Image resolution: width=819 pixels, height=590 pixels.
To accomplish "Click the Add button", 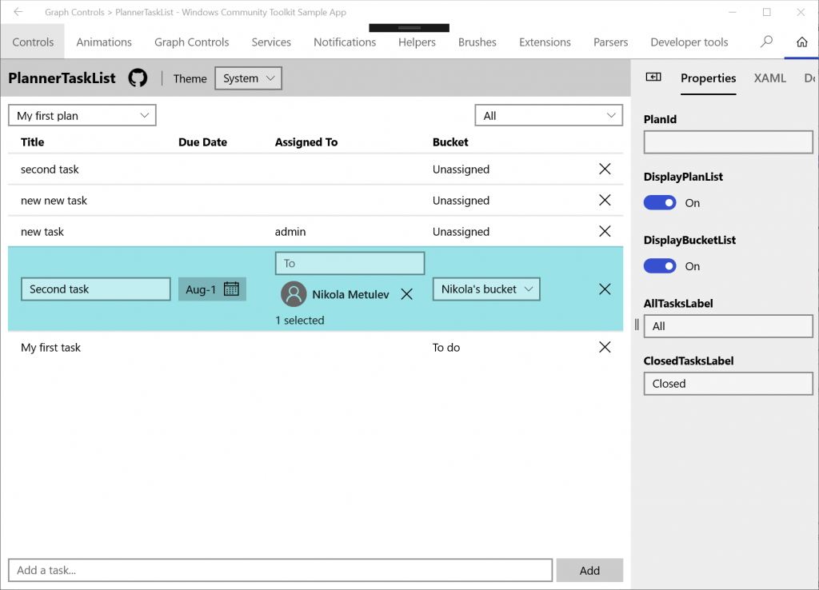I will click(589, 570).
